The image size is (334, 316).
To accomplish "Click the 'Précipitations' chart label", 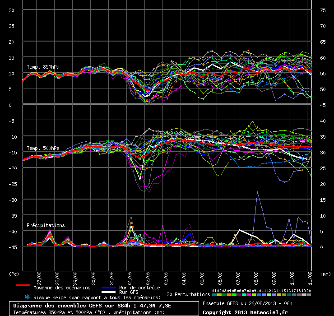I will (x=46, y=225).
